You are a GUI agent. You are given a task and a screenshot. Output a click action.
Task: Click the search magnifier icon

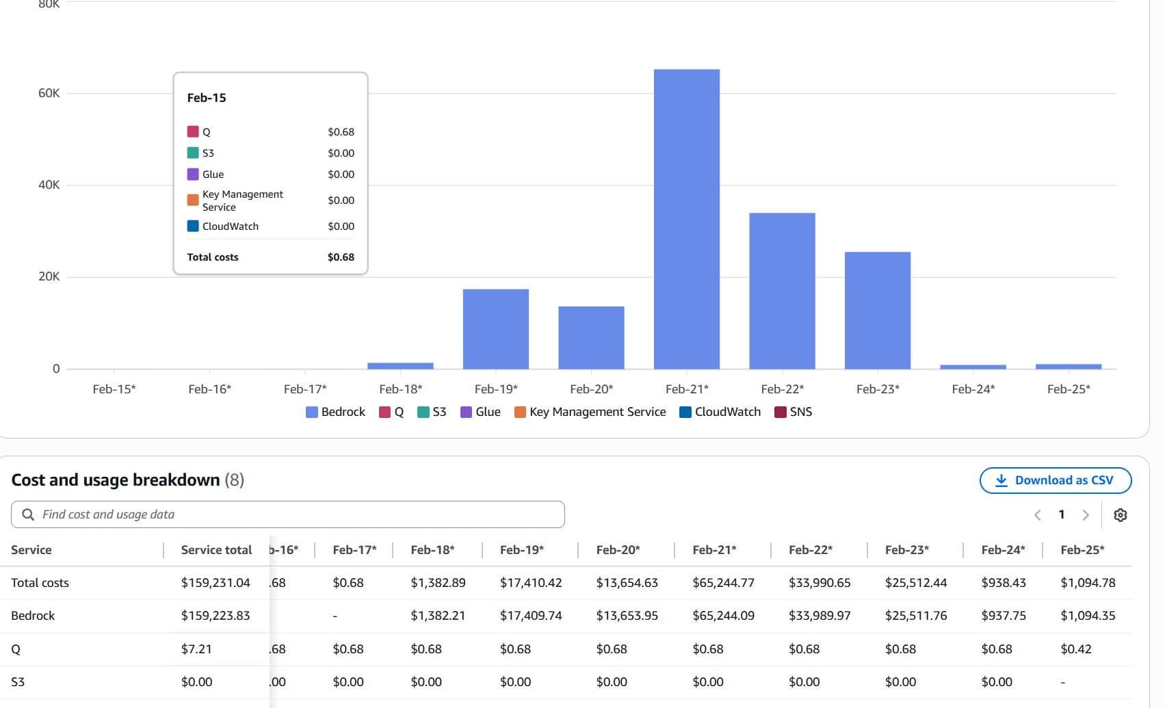(x=28, y=514)
